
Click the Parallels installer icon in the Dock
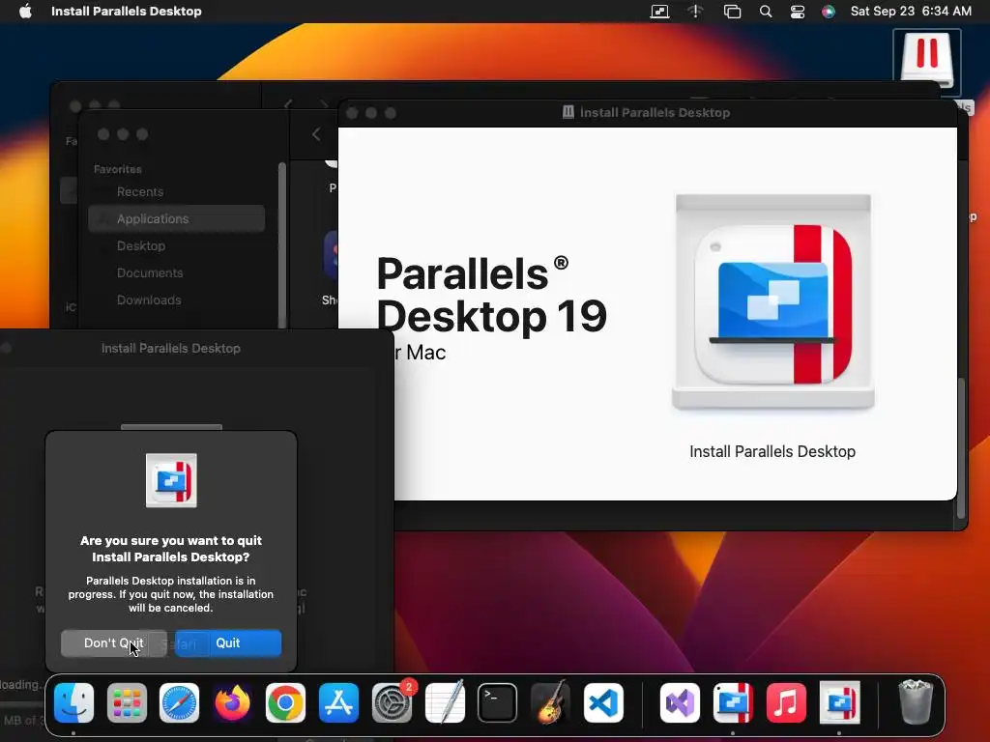point(839,703)
